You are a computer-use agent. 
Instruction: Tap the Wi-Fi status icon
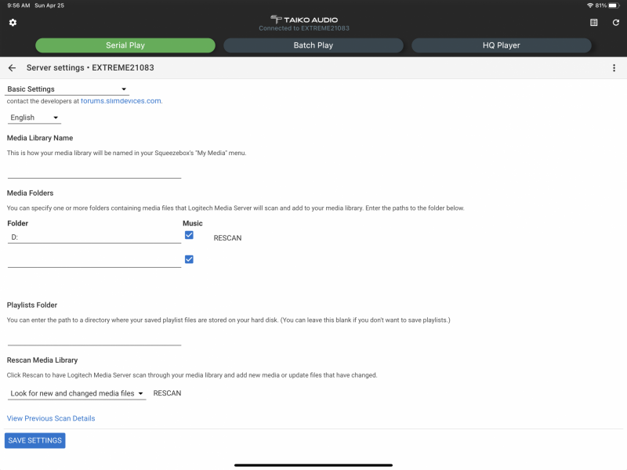(x=590, y=5)
